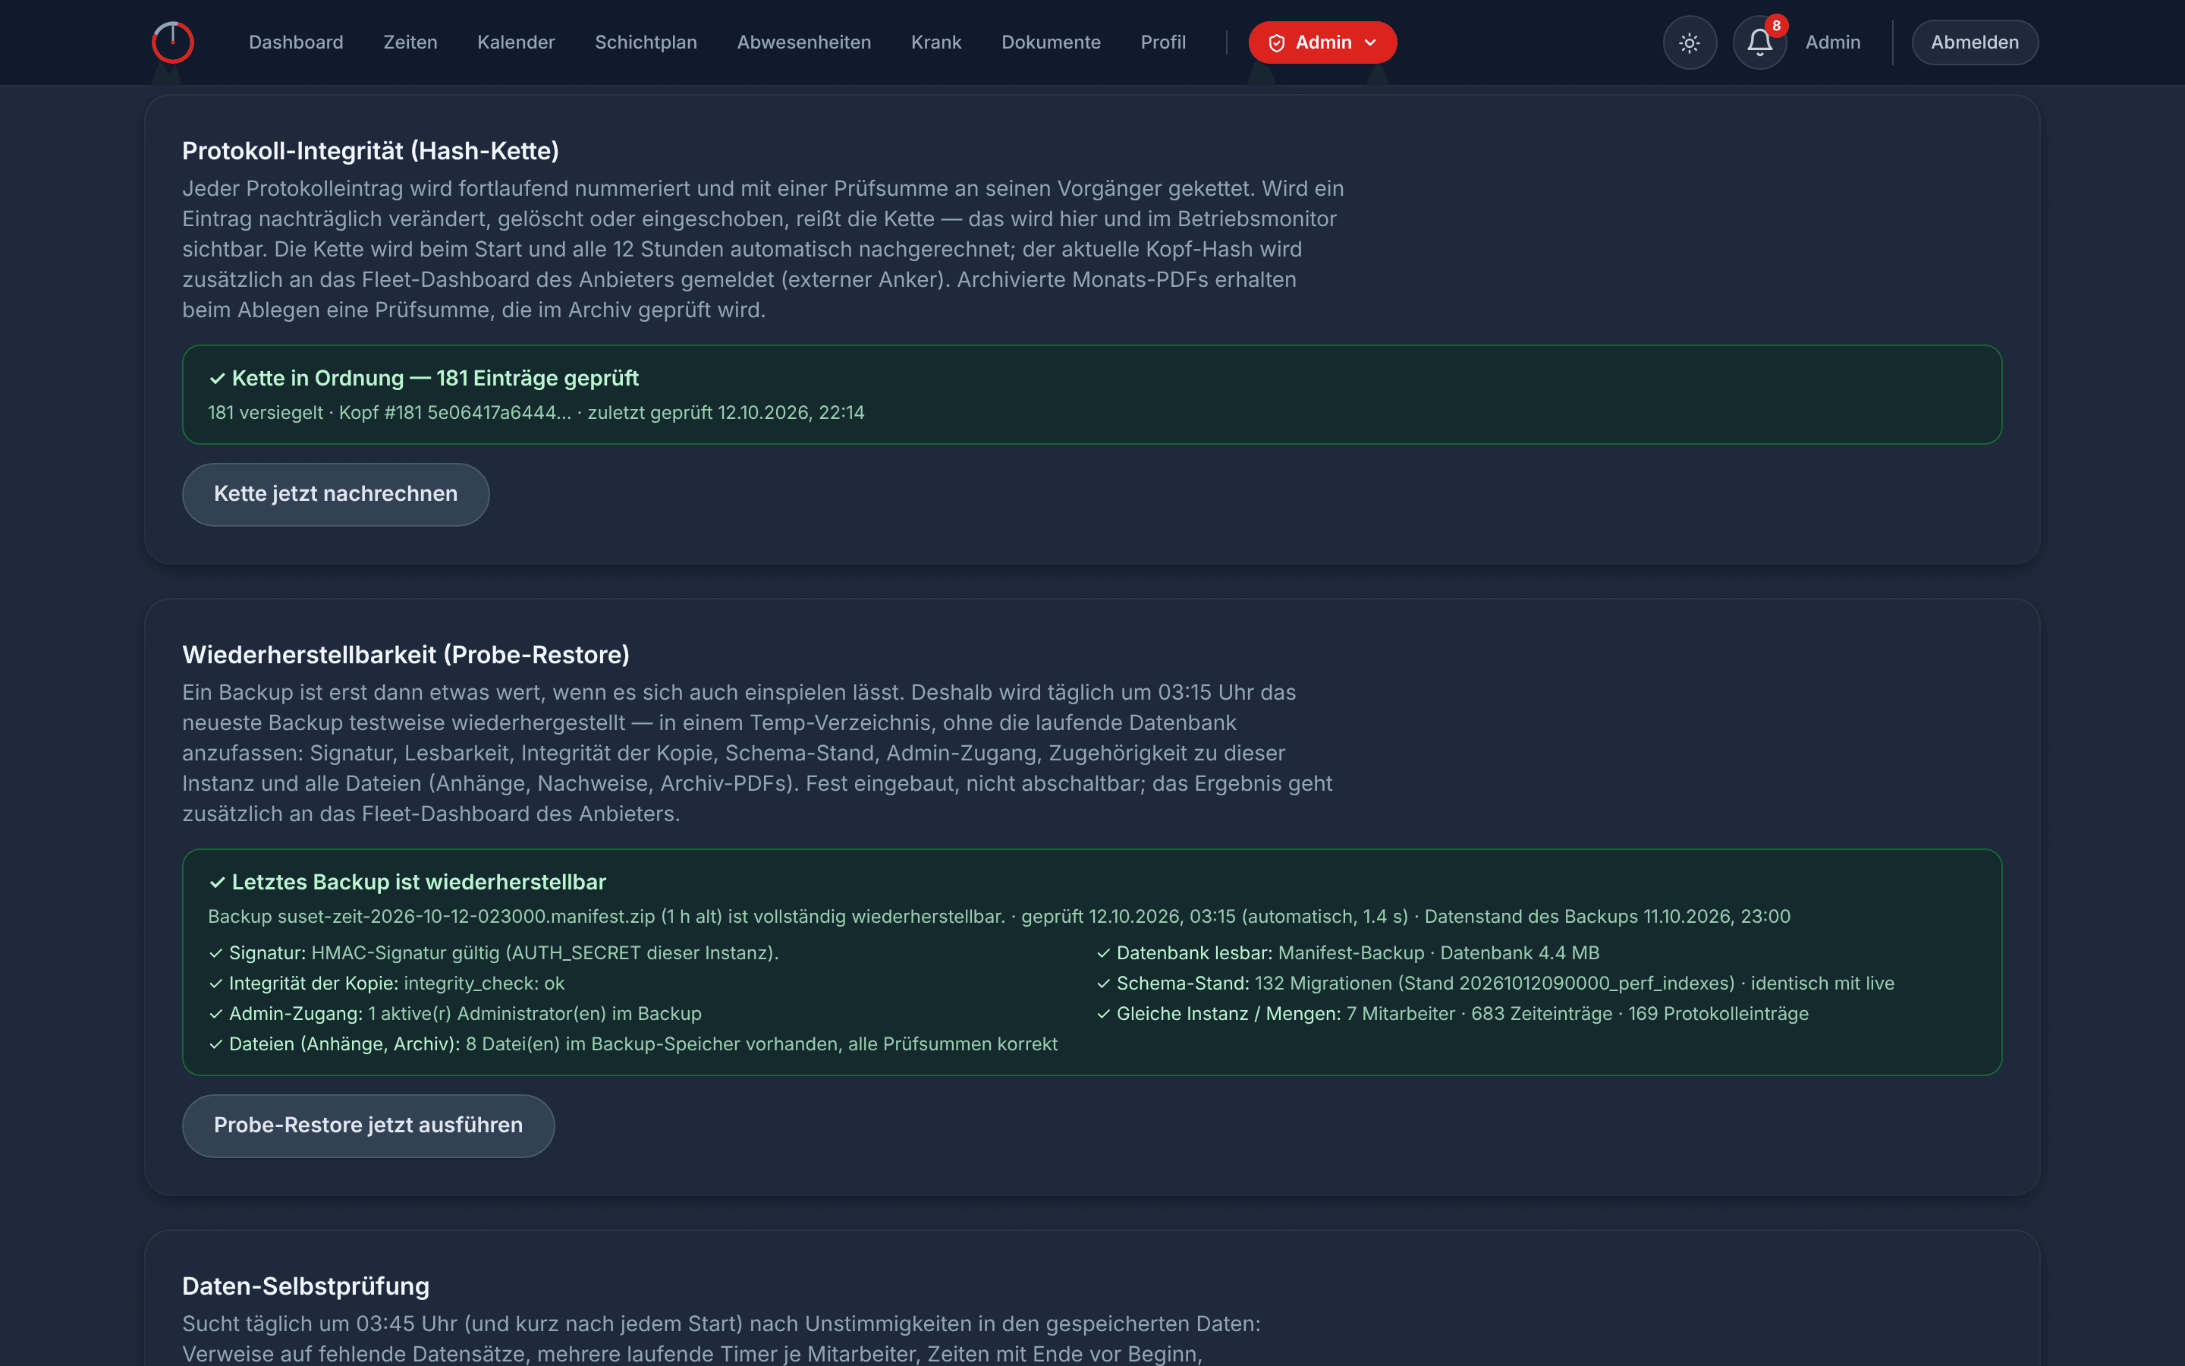Click Kette jetzt nachrechnen button

[x=336, y=494]
